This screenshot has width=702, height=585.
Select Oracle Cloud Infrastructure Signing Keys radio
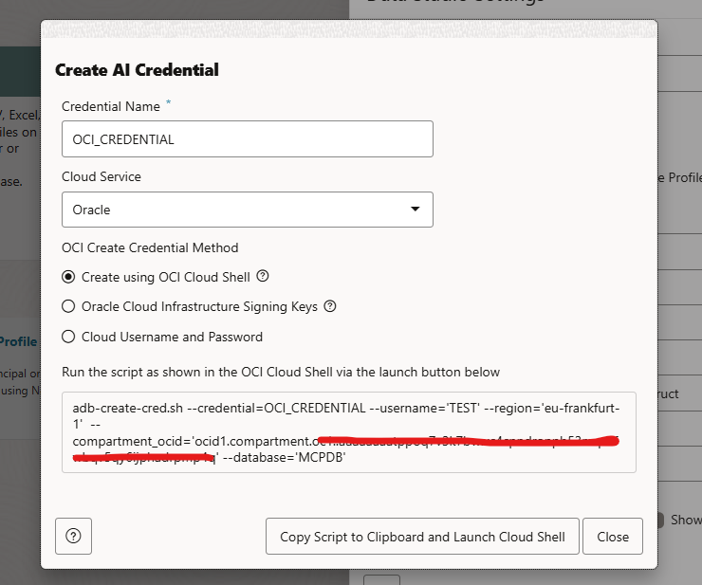pos(68,306)
